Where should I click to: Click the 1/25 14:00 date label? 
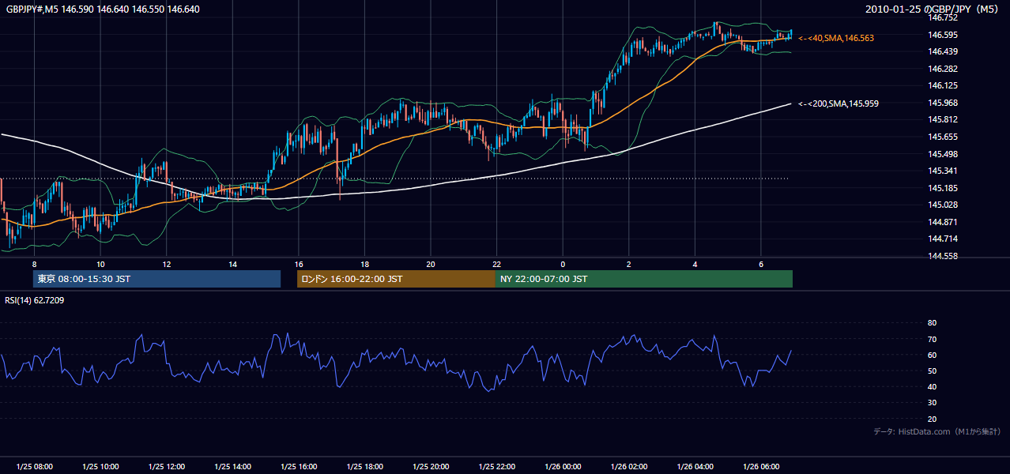pos(232,467)
